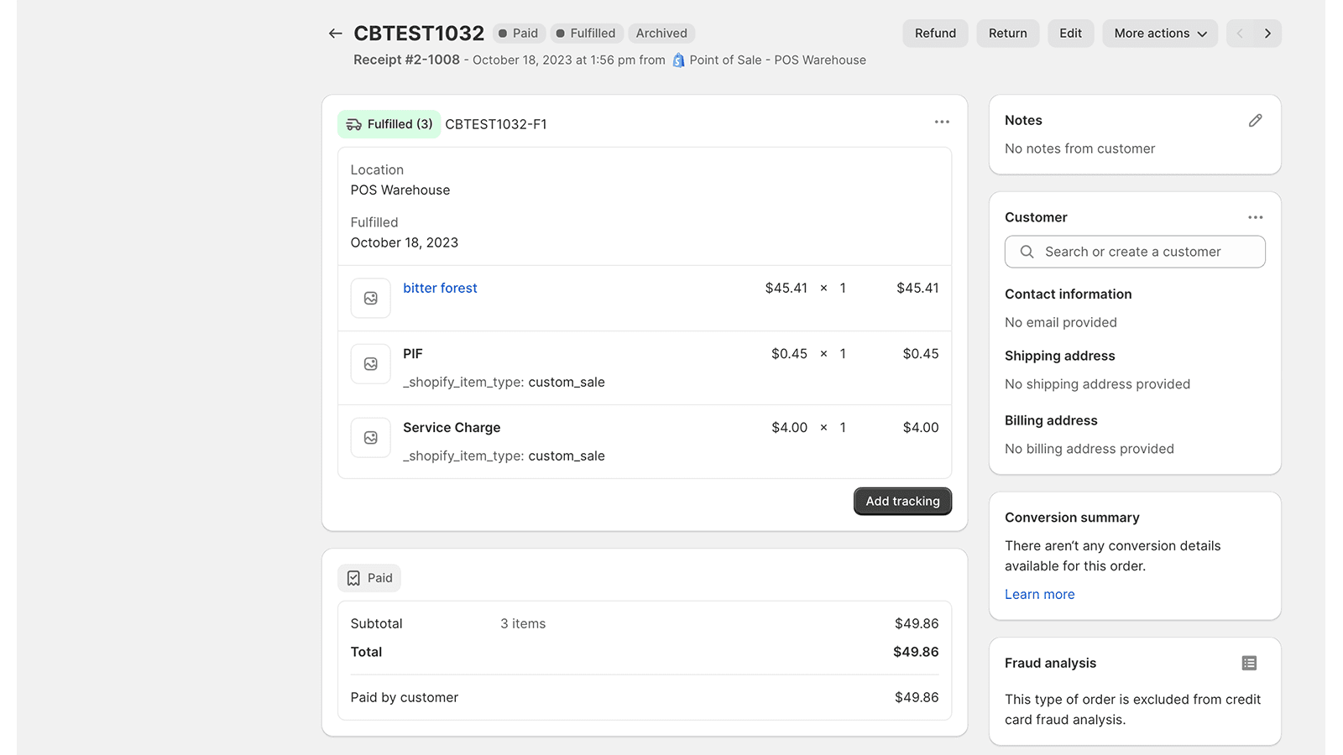Click the Paid badge in payment card
1343x755 pixels.
pos(369,578)
